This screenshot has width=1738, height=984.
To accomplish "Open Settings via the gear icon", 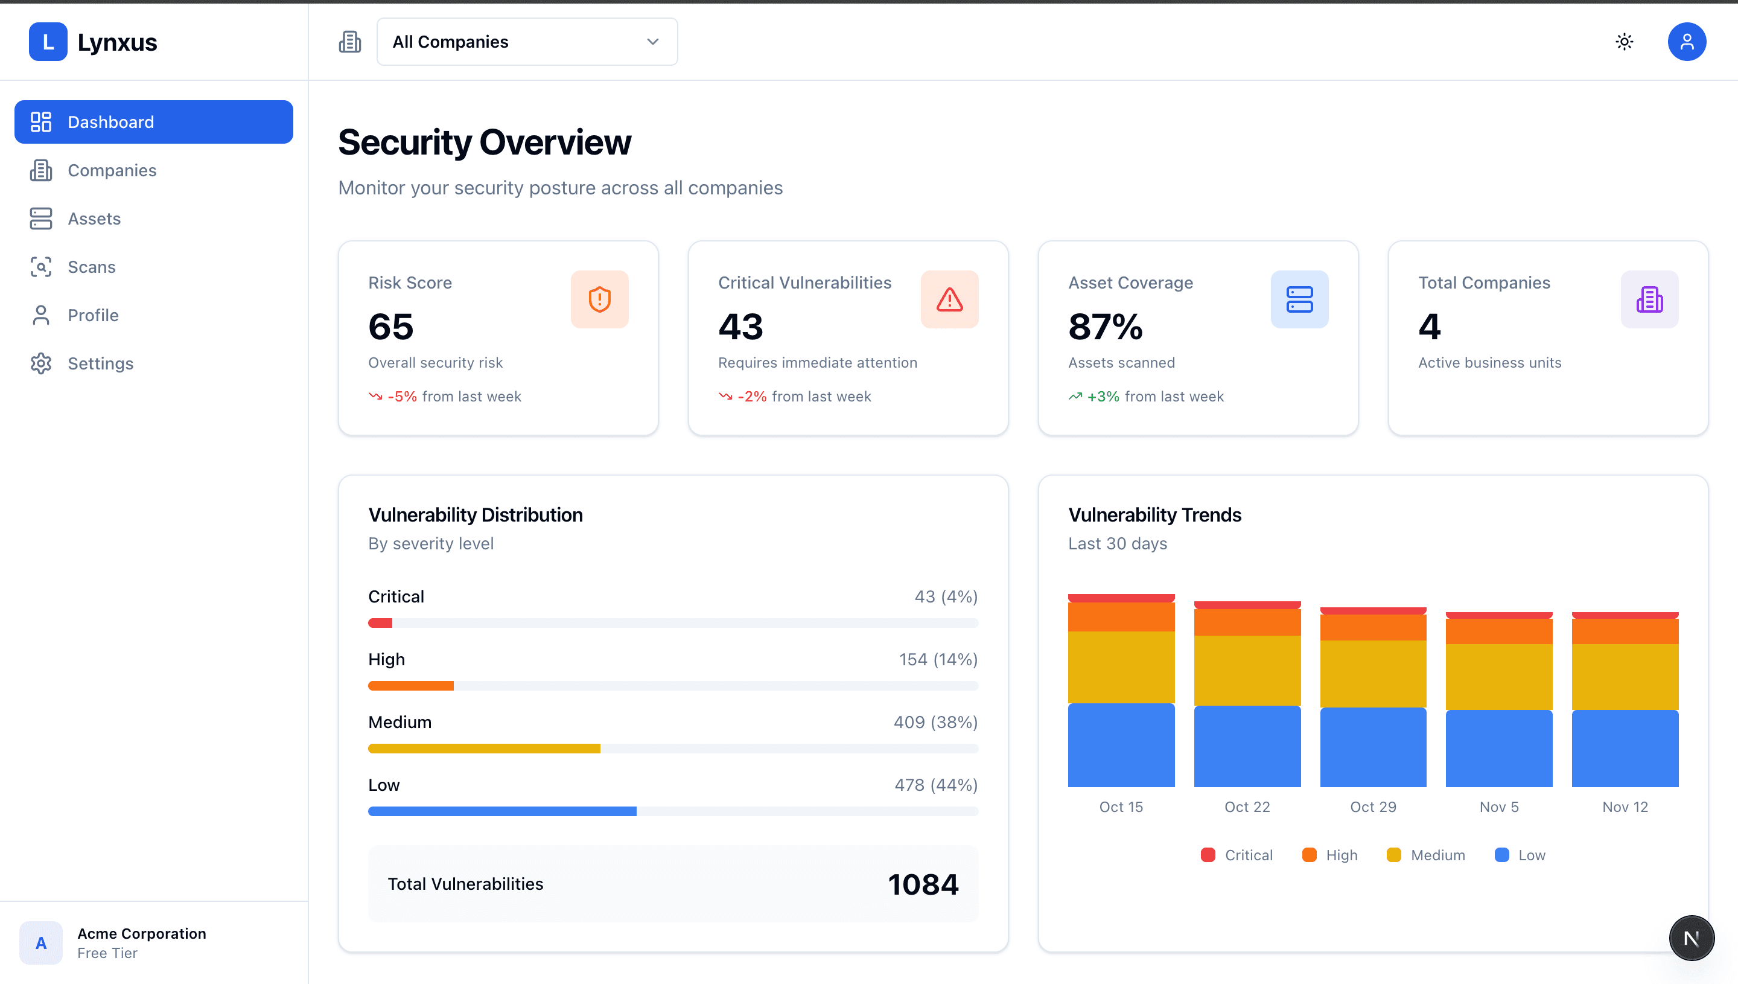I will pyautogui.click(x=41, y=363).
